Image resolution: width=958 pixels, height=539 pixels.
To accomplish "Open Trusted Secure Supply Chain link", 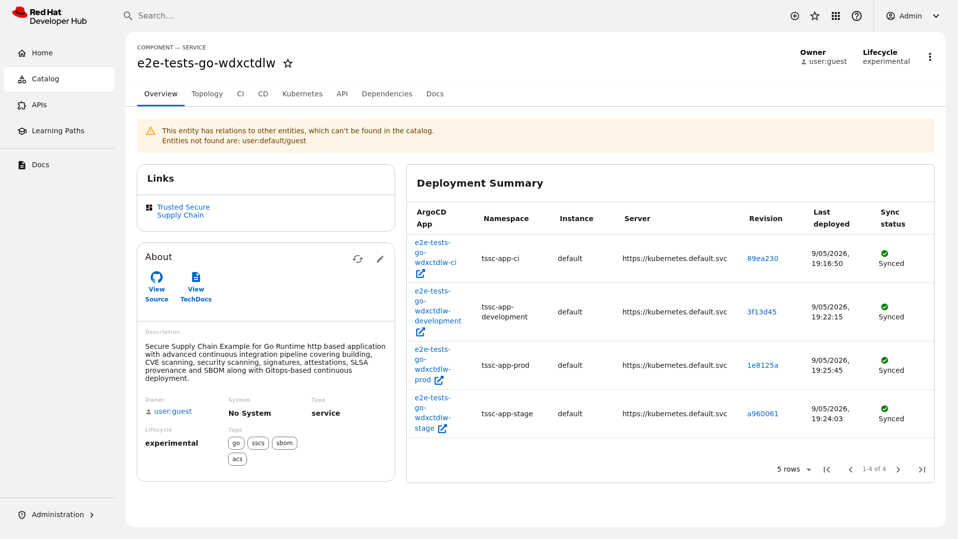I will coord(183,211).
